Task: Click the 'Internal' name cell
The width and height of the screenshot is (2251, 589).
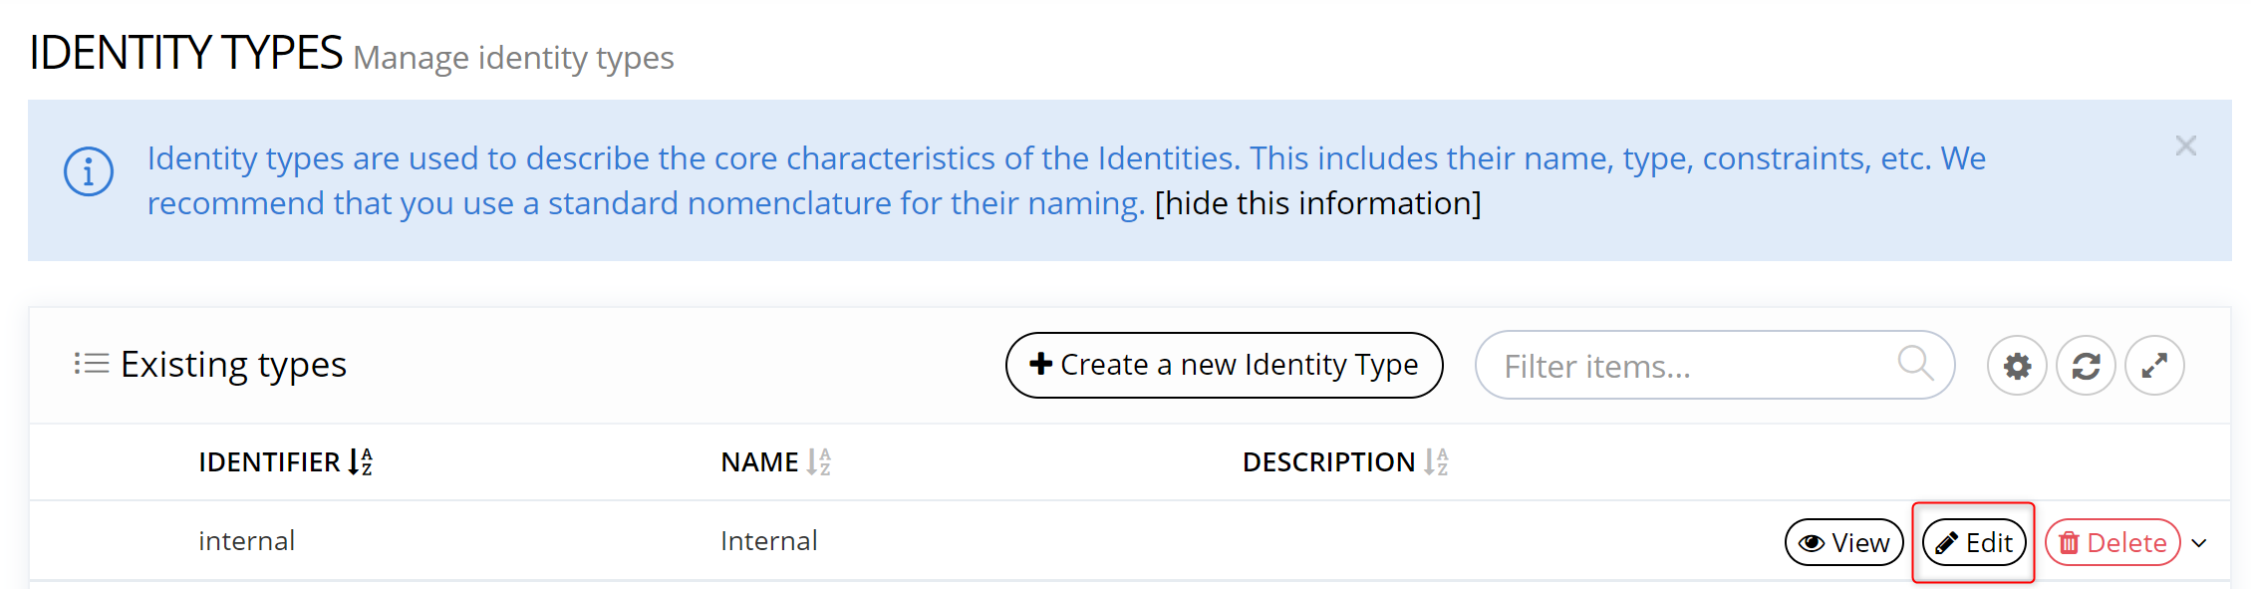Action: (768, 541)
